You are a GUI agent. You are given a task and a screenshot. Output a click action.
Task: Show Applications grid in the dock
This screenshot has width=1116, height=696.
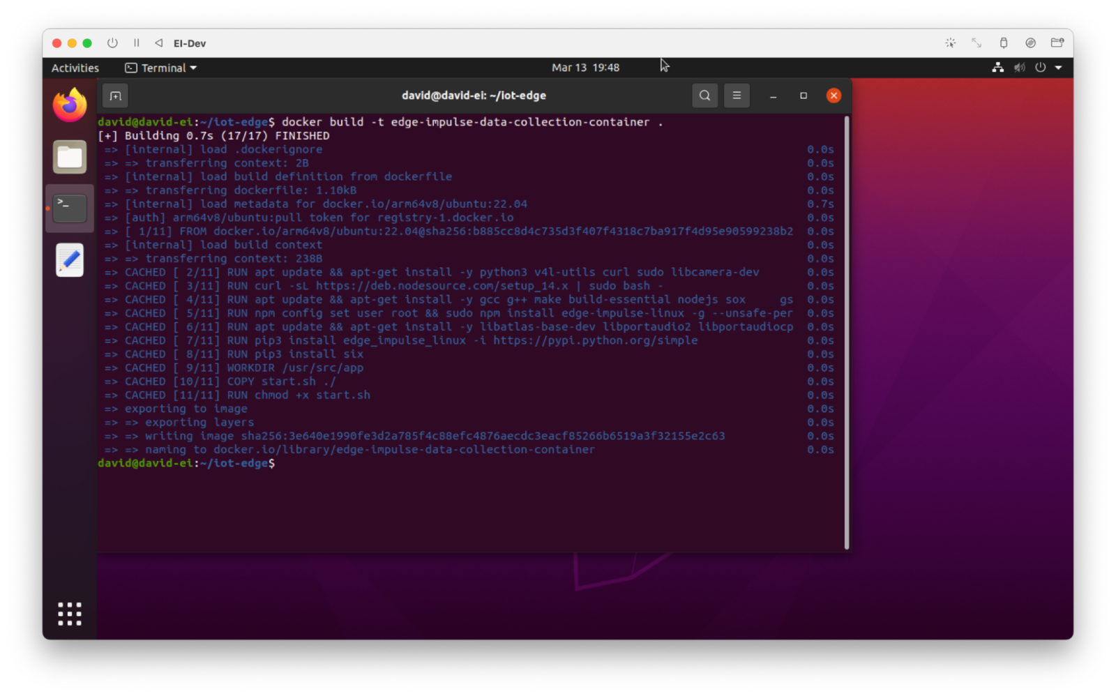[70, 614]
